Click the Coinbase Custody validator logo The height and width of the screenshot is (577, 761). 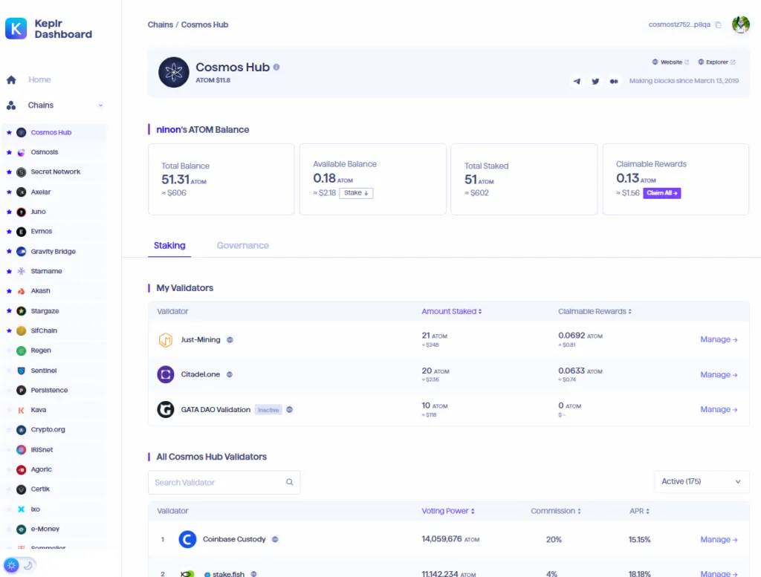[187, 540]
